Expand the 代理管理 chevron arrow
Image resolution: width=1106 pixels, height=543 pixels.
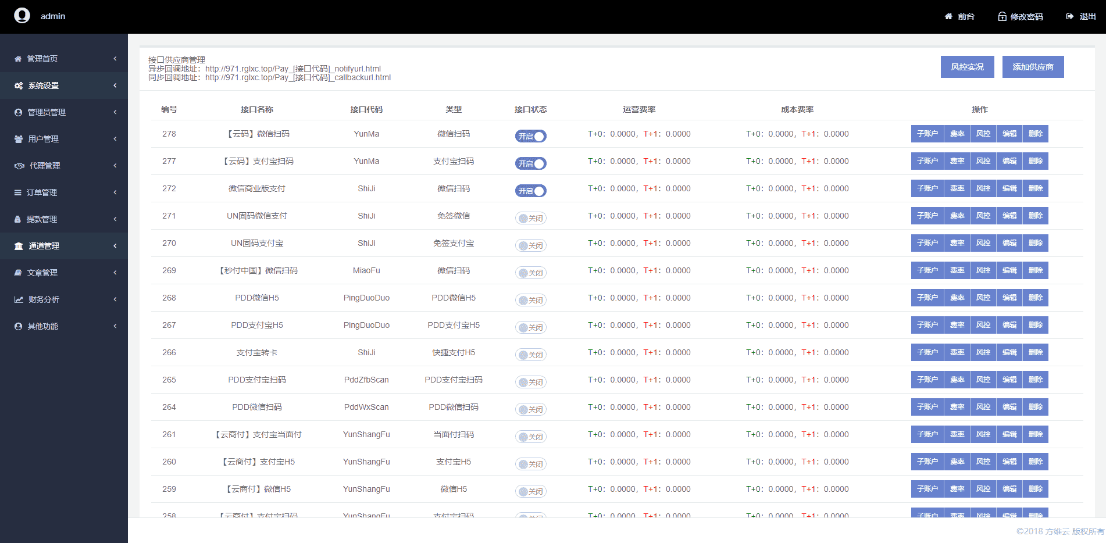point(115,166)
